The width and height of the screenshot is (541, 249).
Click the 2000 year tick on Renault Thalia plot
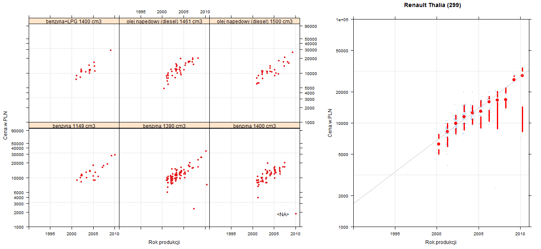pyautogui.click(x=437, y=234)
